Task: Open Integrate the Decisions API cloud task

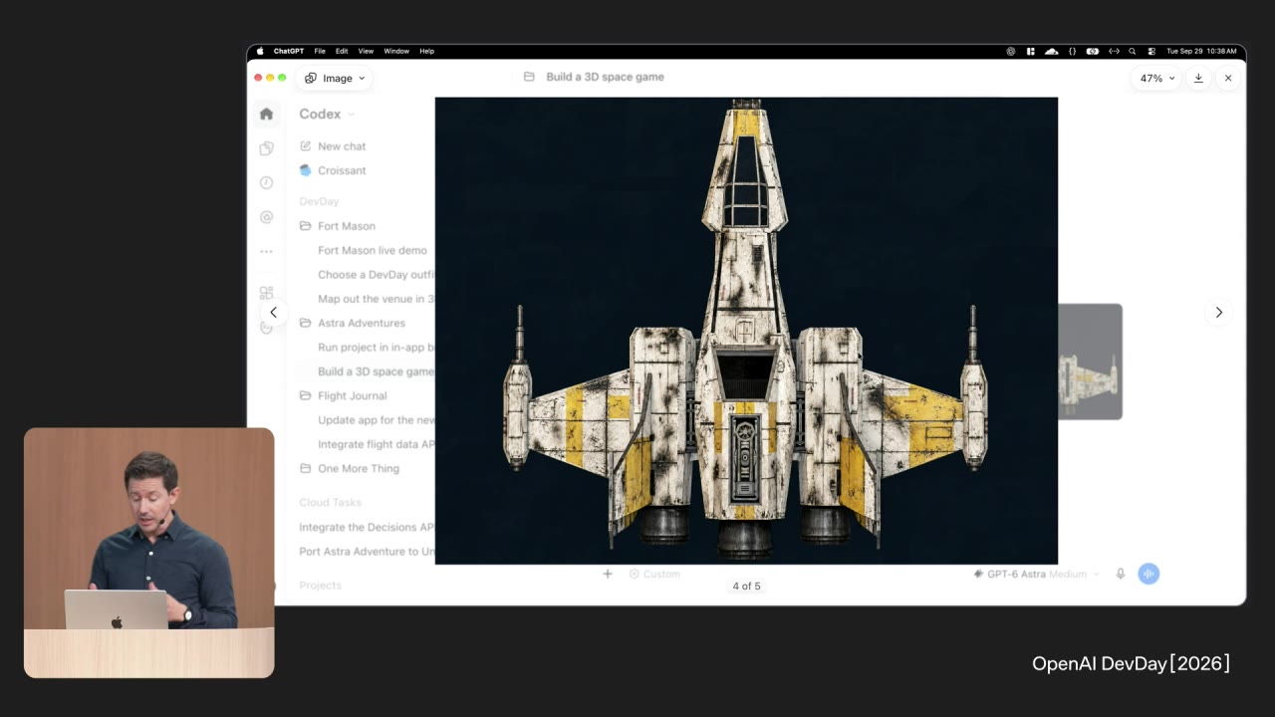Action: (367, 527)
